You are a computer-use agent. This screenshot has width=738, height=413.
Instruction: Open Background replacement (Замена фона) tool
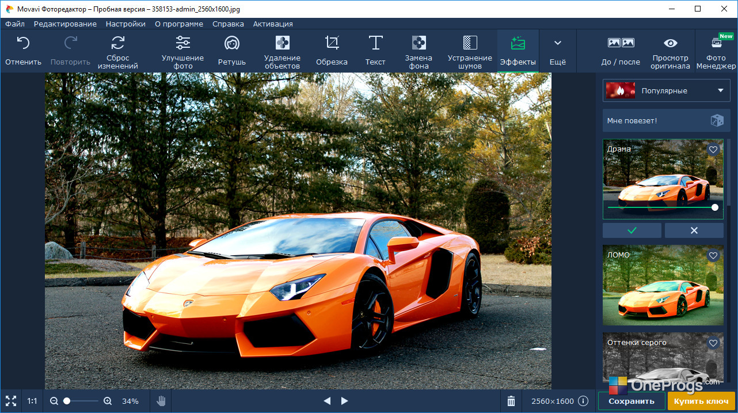click(x=419, y=51)
